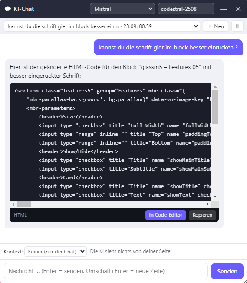Image resolution: width=247 pixels, height=283 pixels.
Task: Click the codestral-2508 model field
Action: point(186,9)
